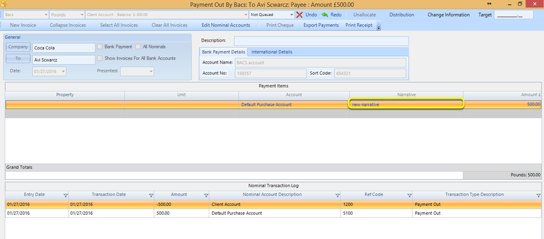Filter the Entry Date column
The width and height of the screenshot is (544, 239).
[66, 195]
